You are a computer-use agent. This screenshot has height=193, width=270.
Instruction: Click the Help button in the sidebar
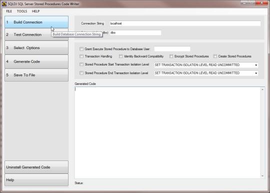[36, 180]
